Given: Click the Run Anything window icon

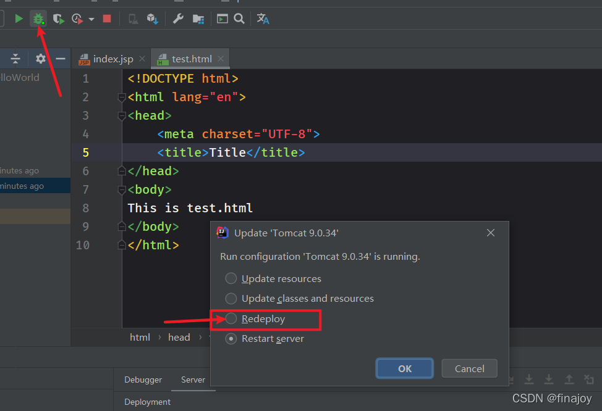Looking at the screenshot, I should [x=222, y=19].
